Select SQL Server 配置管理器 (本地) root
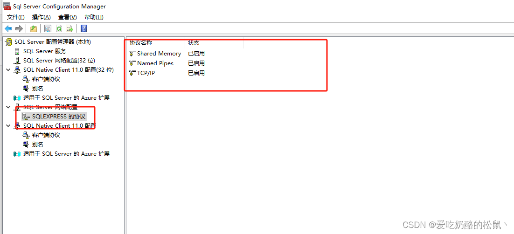This screenshot has height=234, width=514. tap(52, 42)
